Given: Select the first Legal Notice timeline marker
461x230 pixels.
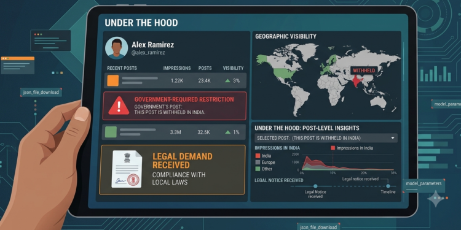Looking at the screenshot, I should pos(315,186).
